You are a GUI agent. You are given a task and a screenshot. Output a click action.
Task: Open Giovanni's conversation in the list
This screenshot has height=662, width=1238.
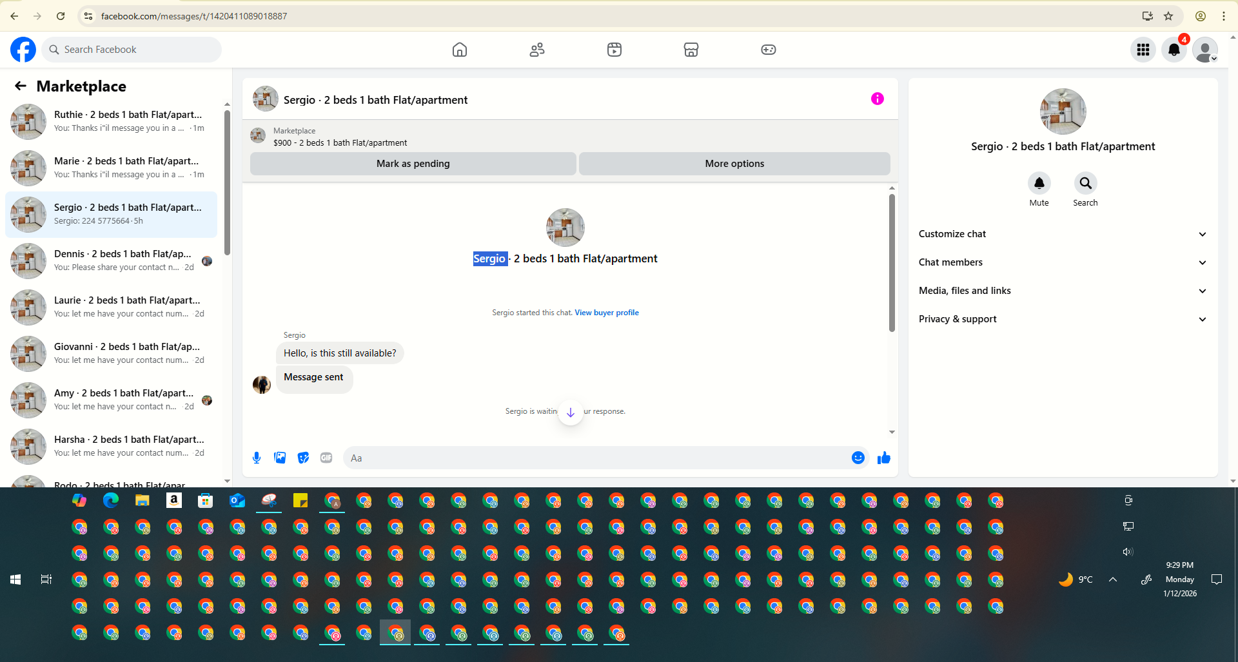point(111,353)
